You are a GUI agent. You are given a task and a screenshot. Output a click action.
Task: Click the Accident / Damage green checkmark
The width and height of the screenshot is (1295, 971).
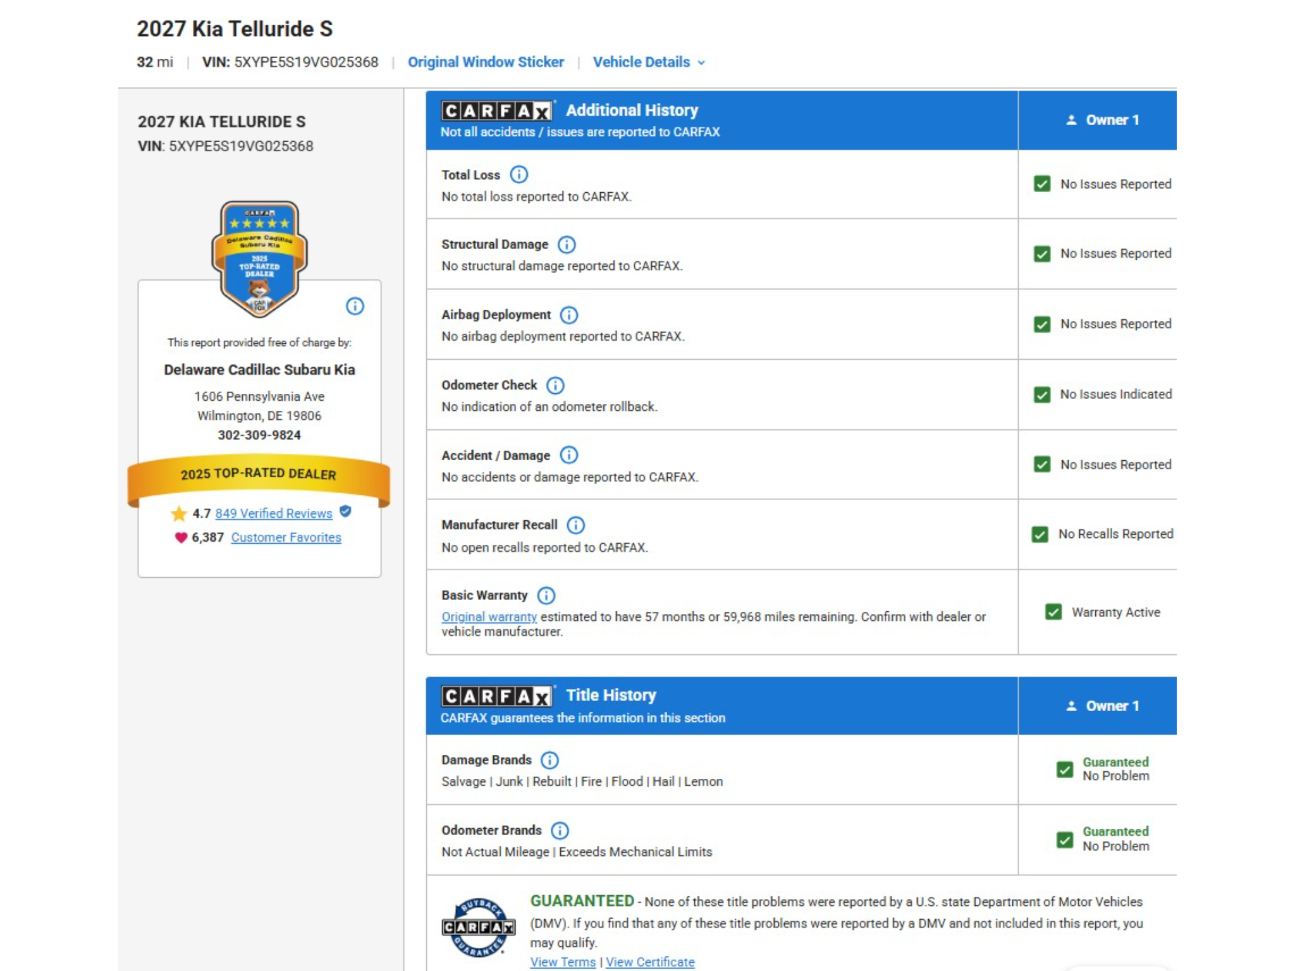pyautogui.click(x=1042, y=465)
